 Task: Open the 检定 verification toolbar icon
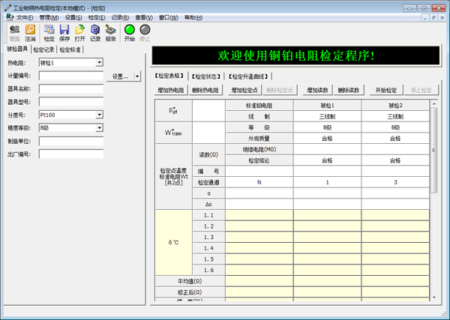pos(49,33)
